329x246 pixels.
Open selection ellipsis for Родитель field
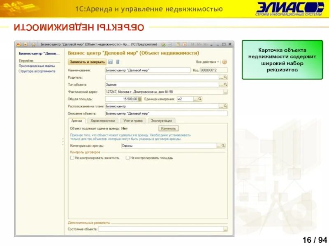[x=221, y=77]
